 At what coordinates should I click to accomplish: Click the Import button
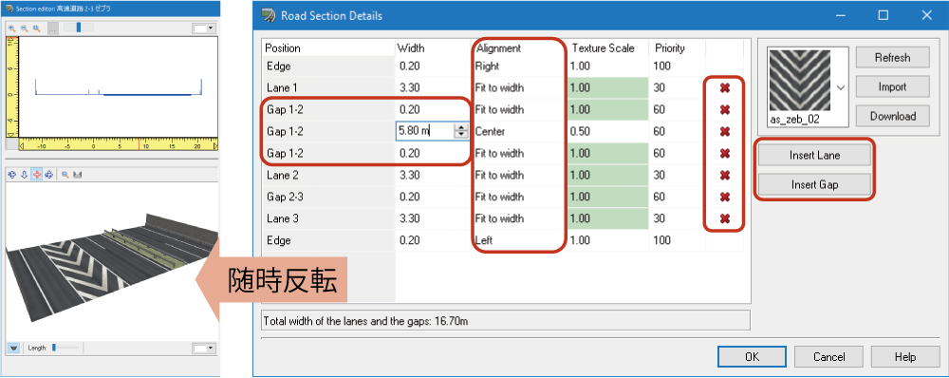tap(892, 86)
